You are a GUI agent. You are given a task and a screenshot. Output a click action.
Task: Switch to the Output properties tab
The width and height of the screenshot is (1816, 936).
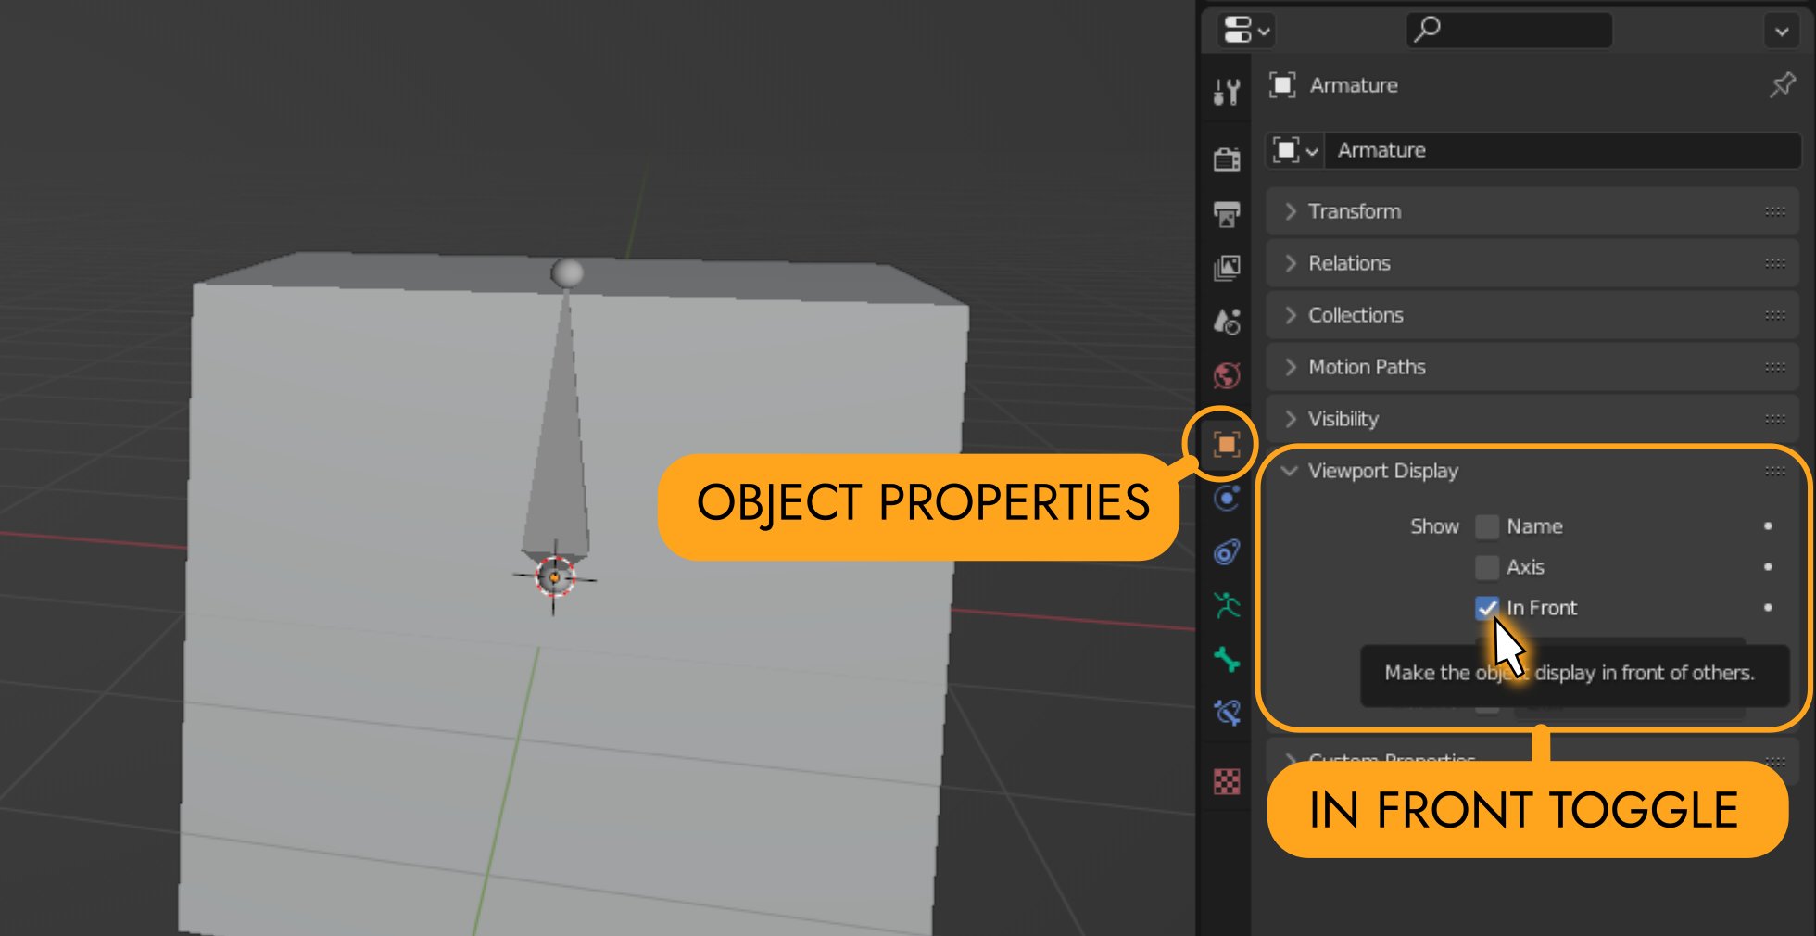1227,214
